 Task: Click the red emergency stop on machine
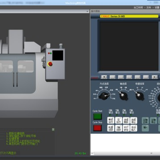[x=50, y=64]
